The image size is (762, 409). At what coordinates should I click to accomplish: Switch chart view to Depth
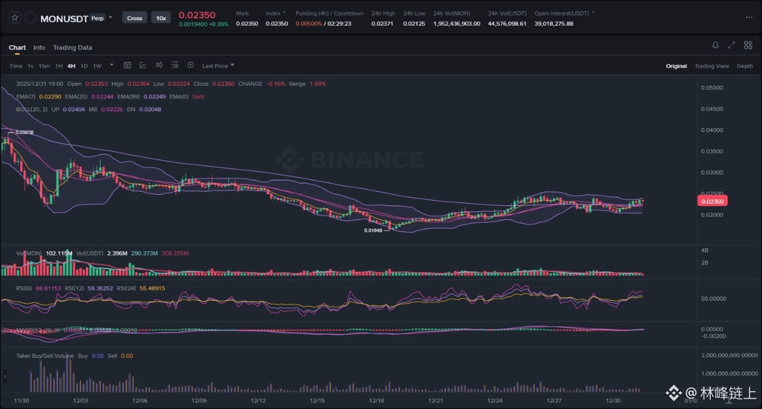(x=745, y=66)
